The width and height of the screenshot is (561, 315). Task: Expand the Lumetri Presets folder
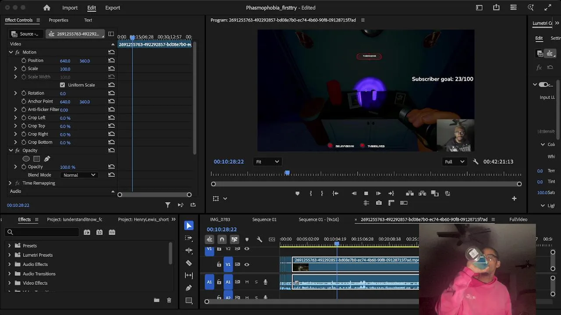(x=9, y=255)
